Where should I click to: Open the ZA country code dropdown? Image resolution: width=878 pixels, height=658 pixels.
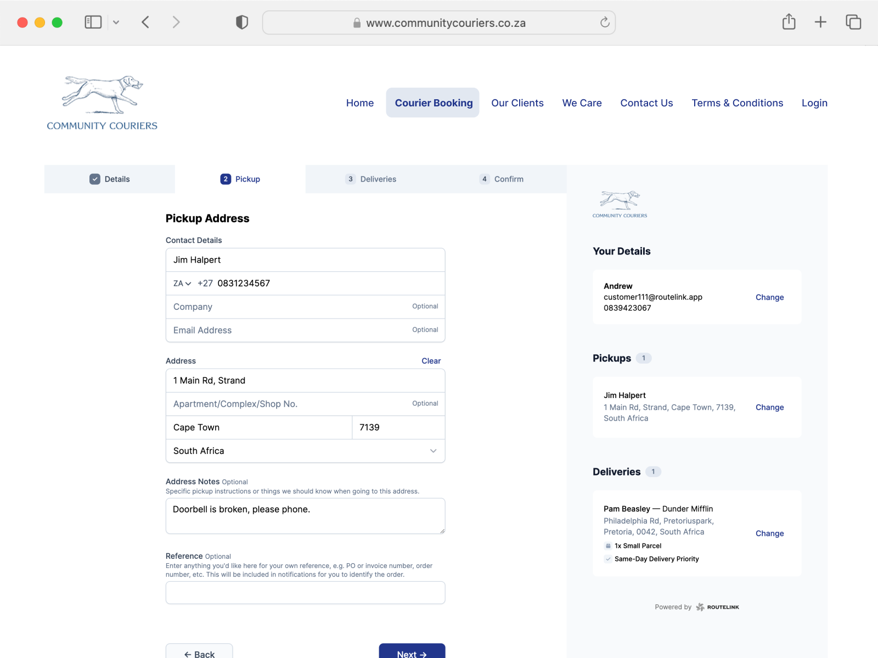point(182,283)
